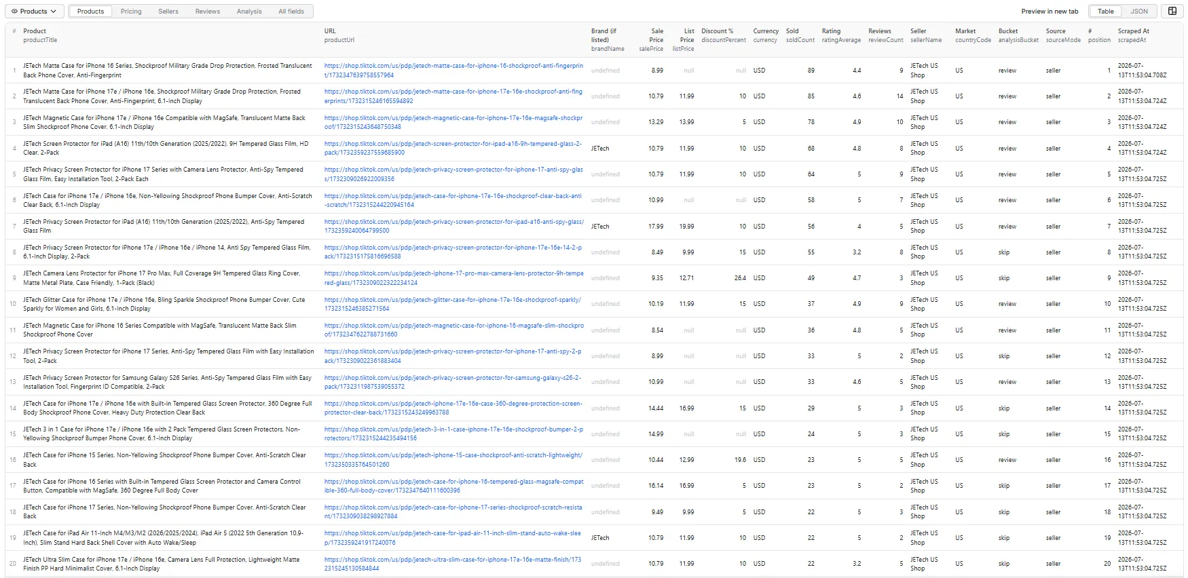This screenshot has width=1188, height=578.
Task: Open the jetech-matte-case-for-iphone-17e-16e URL link
Action: point(453,96)
